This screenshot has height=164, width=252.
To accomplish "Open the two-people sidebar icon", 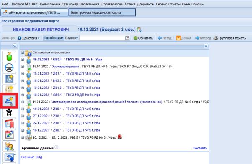I will pos(9,146).
